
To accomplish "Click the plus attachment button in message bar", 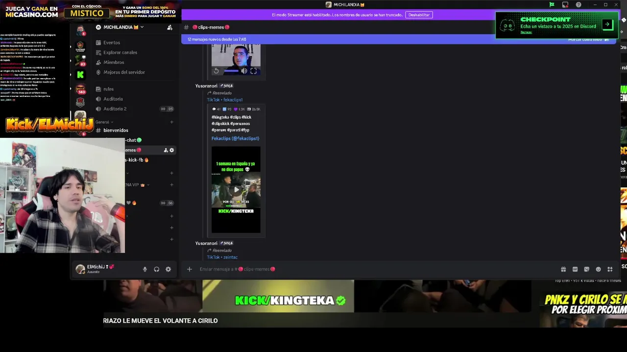I will click(189, 269).
